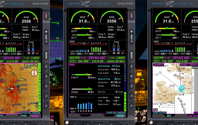
Task: Click the softkey beside ABS on middle display
Action: click(x=131, y=105)
